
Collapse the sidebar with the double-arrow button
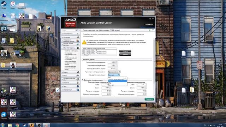click(79, 30)
